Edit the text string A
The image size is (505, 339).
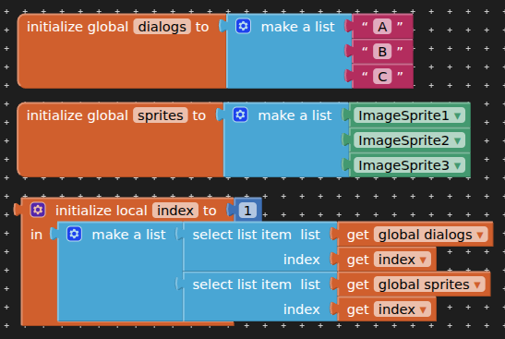pyautogui.click(x=382, y=27)
